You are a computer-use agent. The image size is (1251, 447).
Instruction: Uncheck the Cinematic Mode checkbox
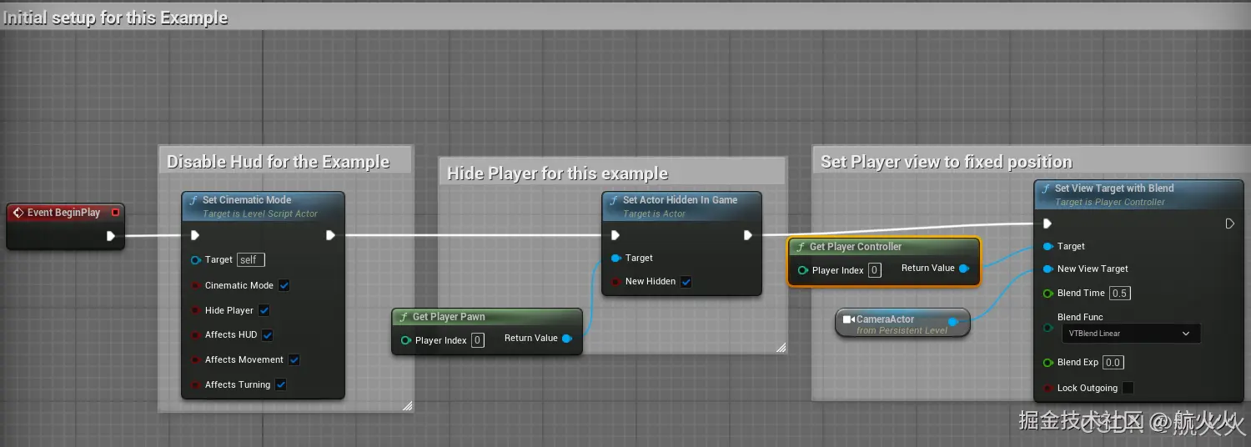click(284, 285)
